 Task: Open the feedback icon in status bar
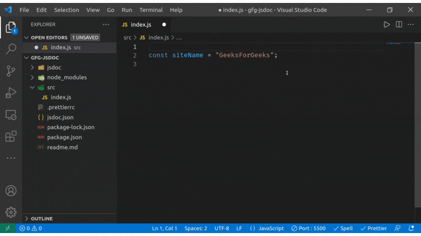[x=398, y=228]
